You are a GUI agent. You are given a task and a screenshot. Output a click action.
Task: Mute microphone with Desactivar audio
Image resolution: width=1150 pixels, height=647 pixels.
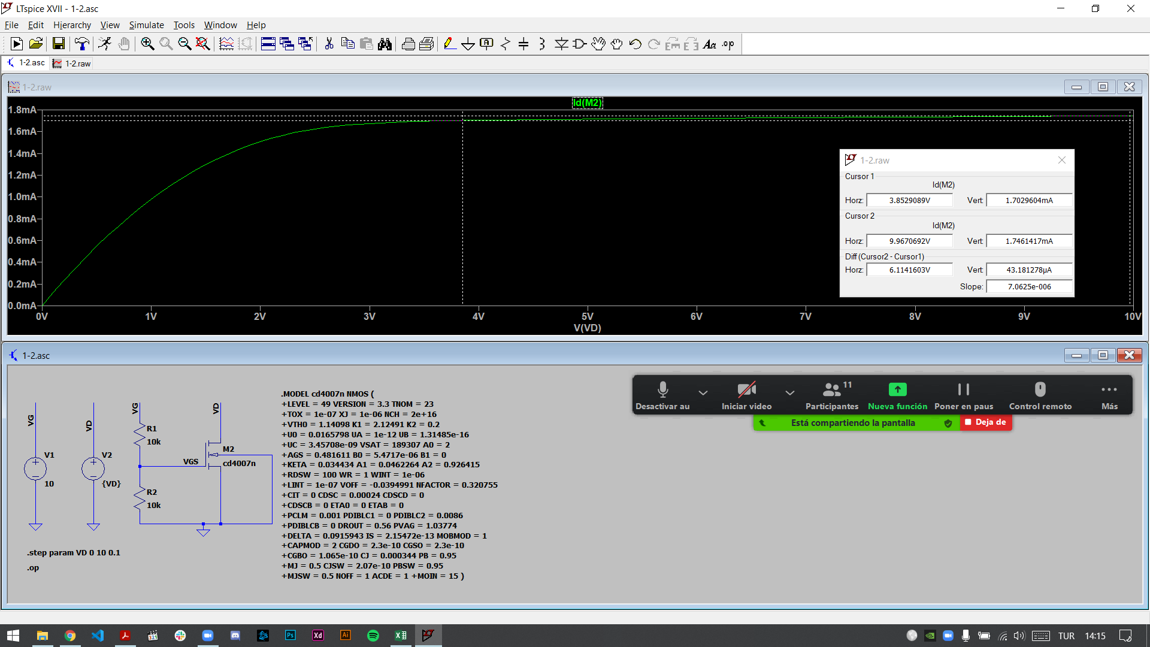coord(662,395)
